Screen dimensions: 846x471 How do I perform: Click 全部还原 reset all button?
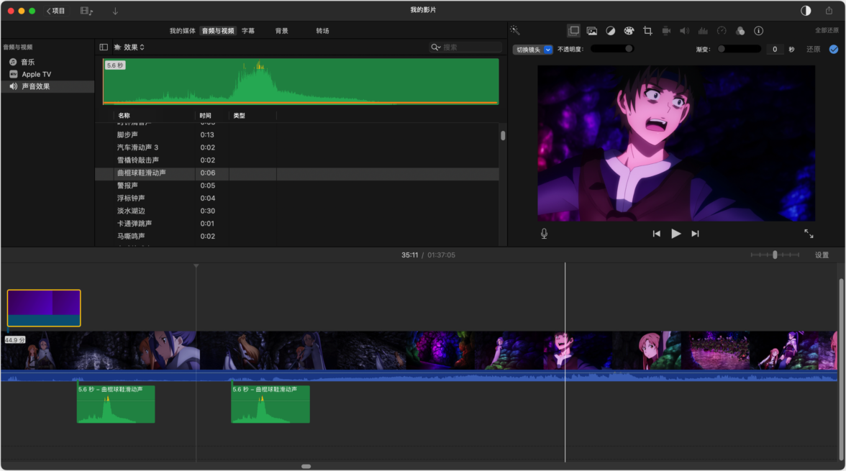pos(827,31)
